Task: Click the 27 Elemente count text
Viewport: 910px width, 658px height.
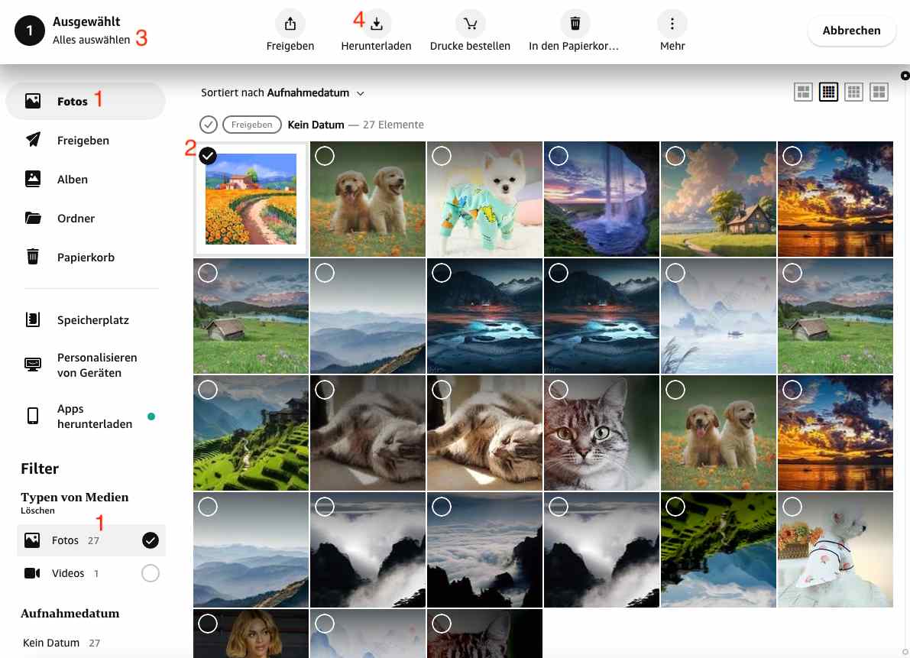Action: pyautogui.click(x=393, y=125)
